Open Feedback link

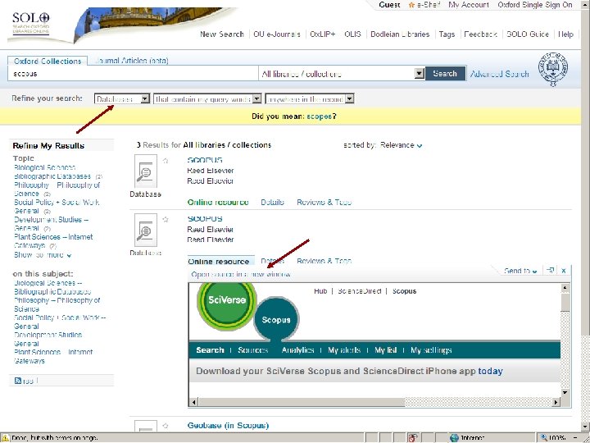pyautogui.click(x=480, y=34)
